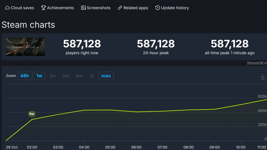The height and width of the screenshot is (150, 267).
Task: Click the '03:00' time axis label
Action: (x=58, y=147)
